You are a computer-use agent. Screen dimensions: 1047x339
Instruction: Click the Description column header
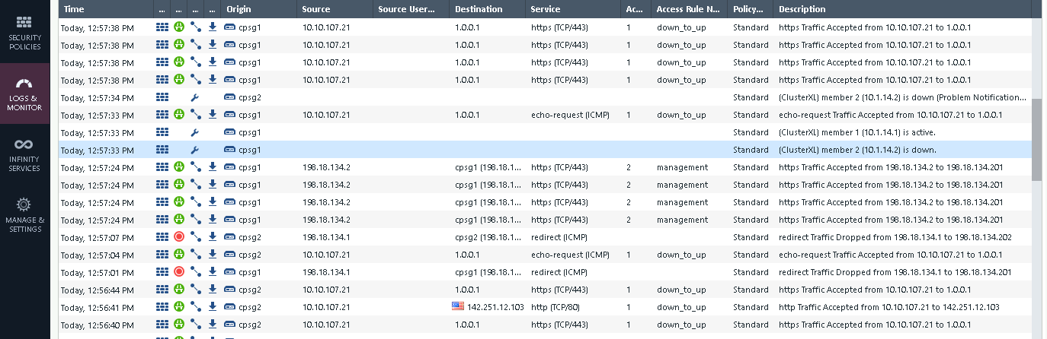802,9
